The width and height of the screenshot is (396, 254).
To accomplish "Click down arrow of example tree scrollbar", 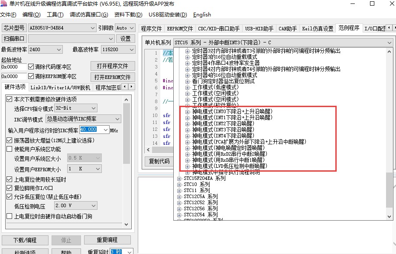I will click(389, 217).
